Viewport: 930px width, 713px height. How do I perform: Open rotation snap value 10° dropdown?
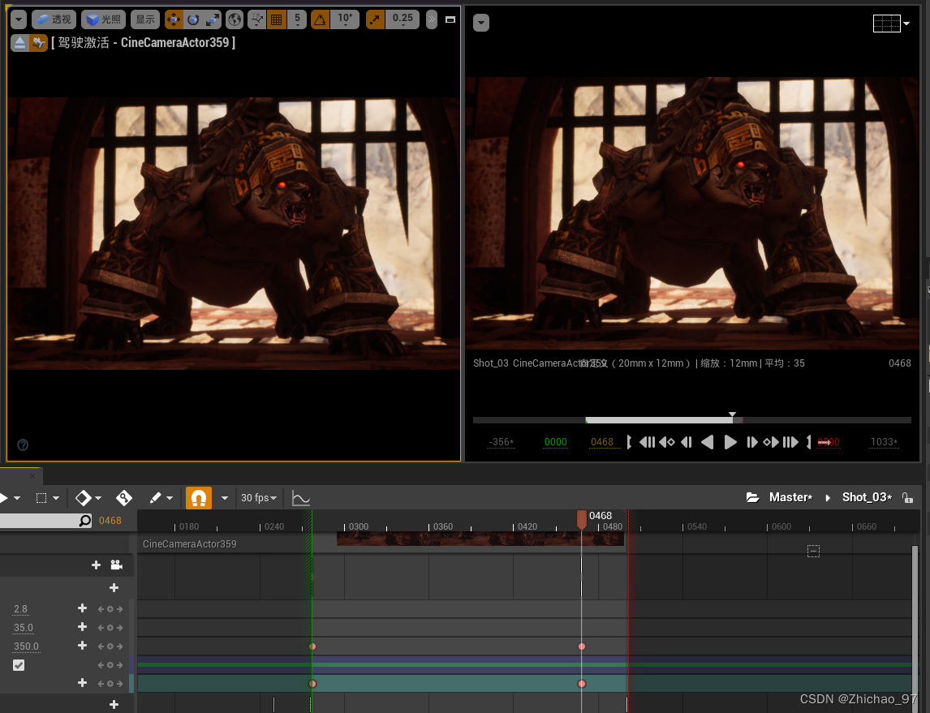click(345, 19)
